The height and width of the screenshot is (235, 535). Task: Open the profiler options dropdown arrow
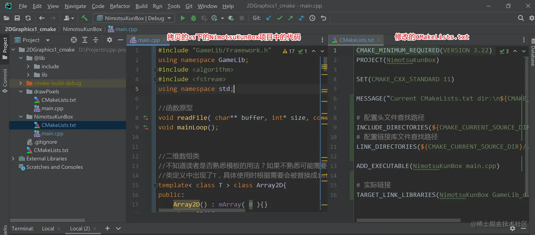pos(222,18)
